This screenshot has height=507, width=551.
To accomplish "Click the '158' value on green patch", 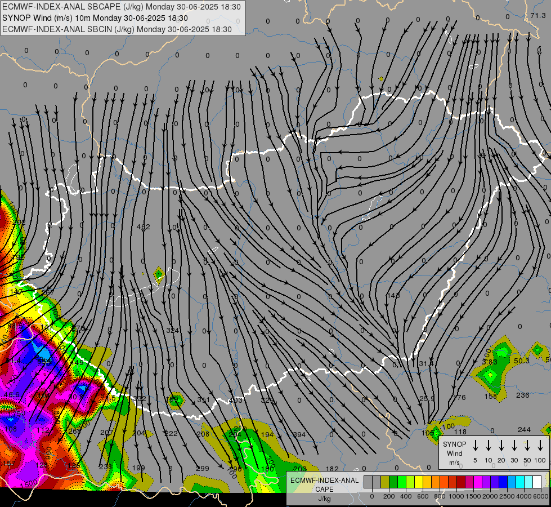I will click(x=491, y=396).
